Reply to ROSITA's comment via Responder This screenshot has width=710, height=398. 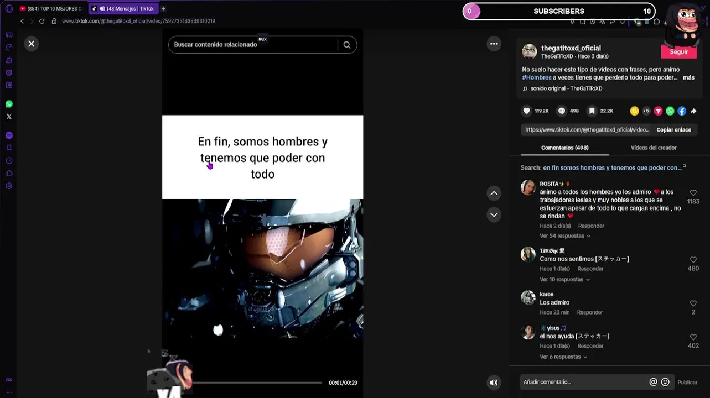coord(591,226)
